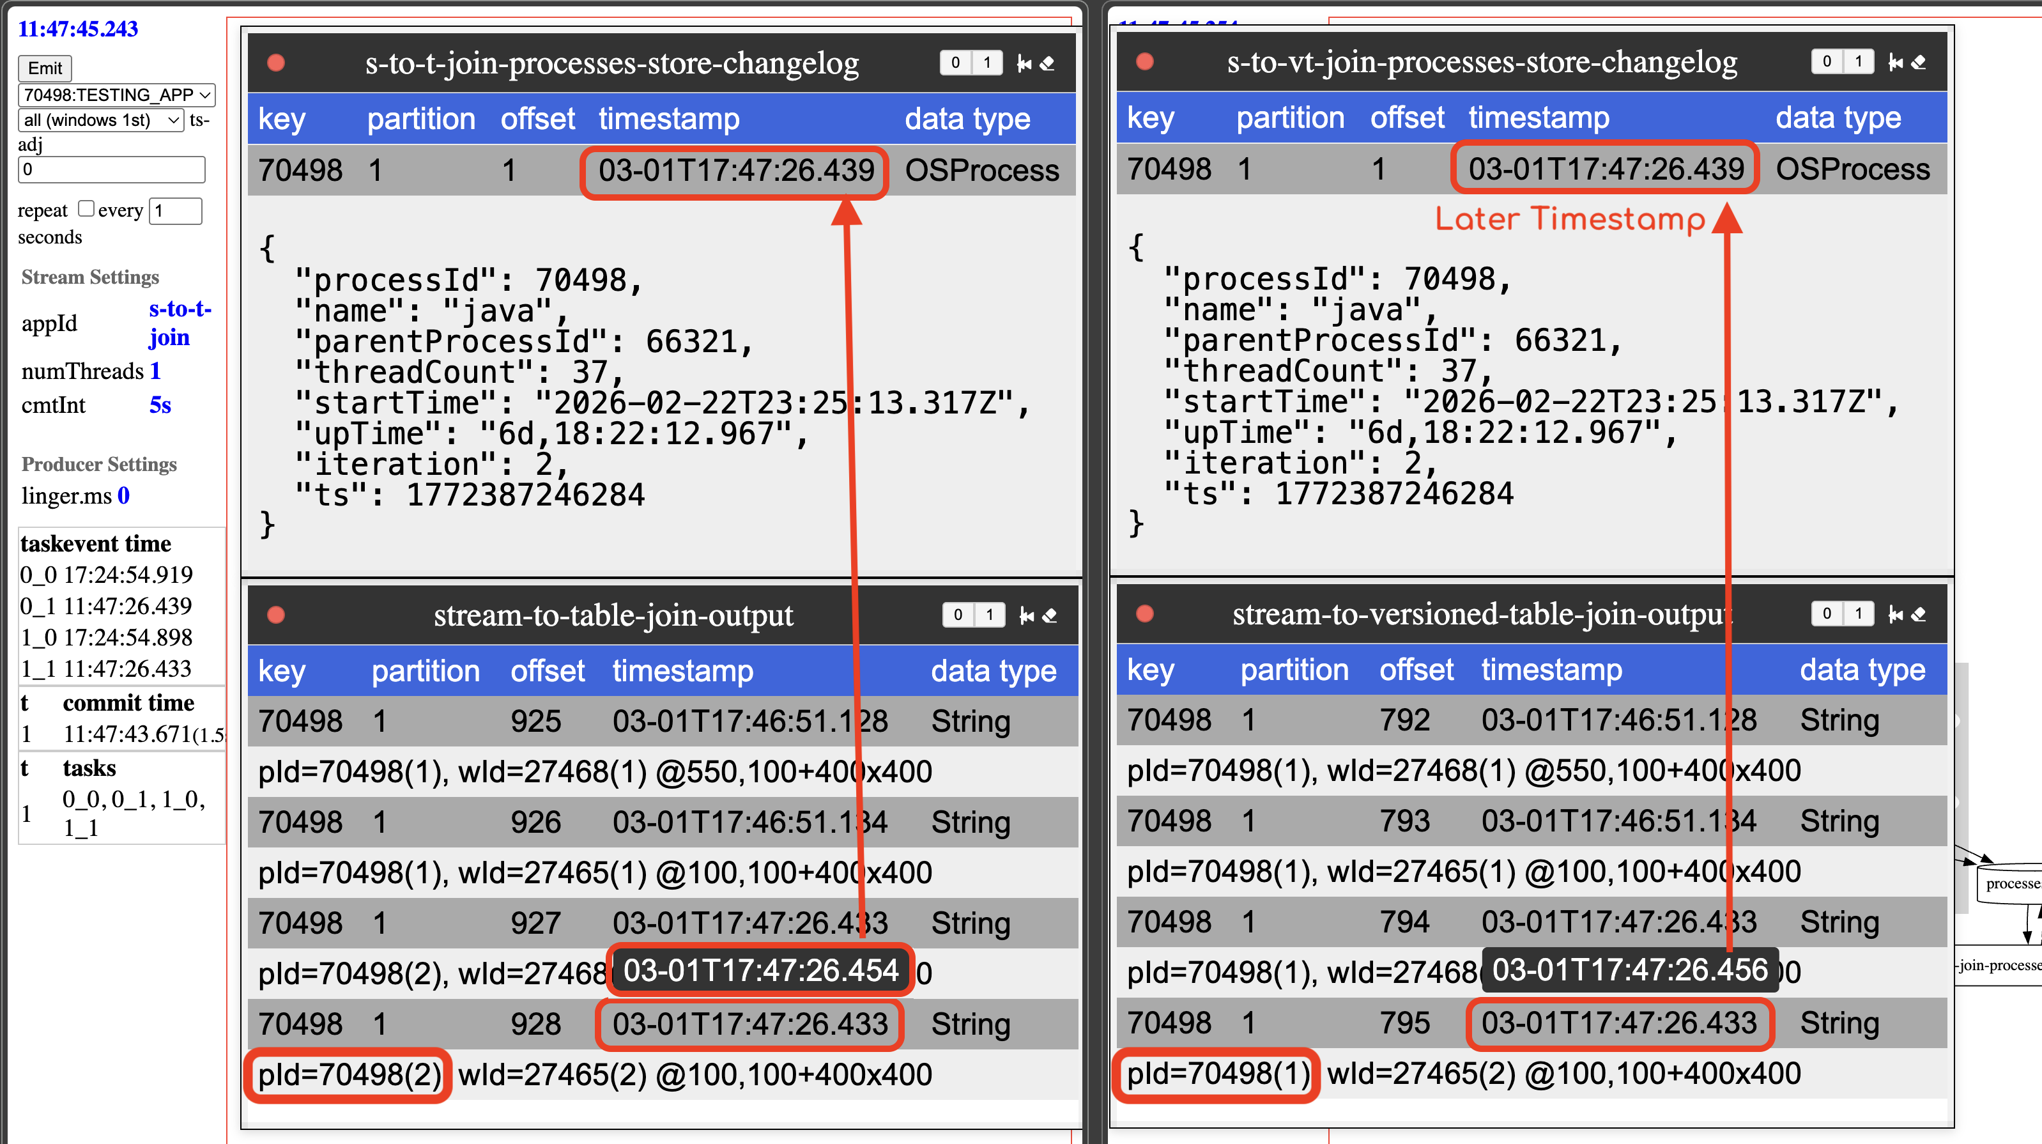Open the 'all (windows 1st)' dropdown
The width and height of the screenshot is (2042, 1144).
[x=101, y=121]
